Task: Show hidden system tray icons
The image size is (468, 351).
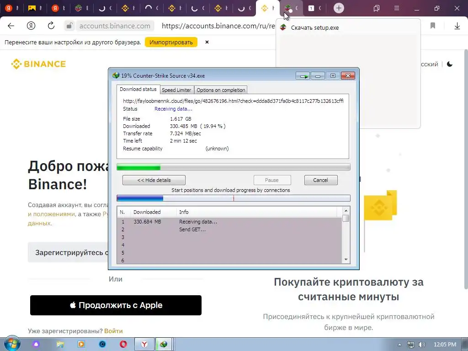Action: [399, 345]
